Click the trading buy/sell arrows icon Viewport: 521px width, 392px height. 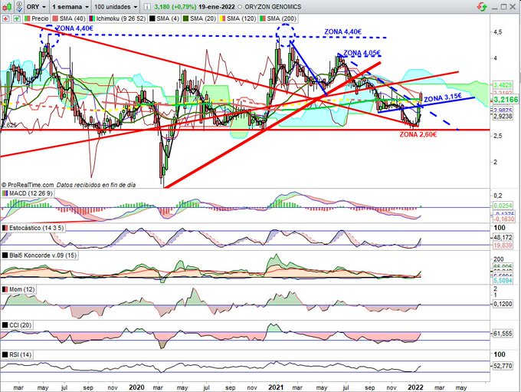482,6
